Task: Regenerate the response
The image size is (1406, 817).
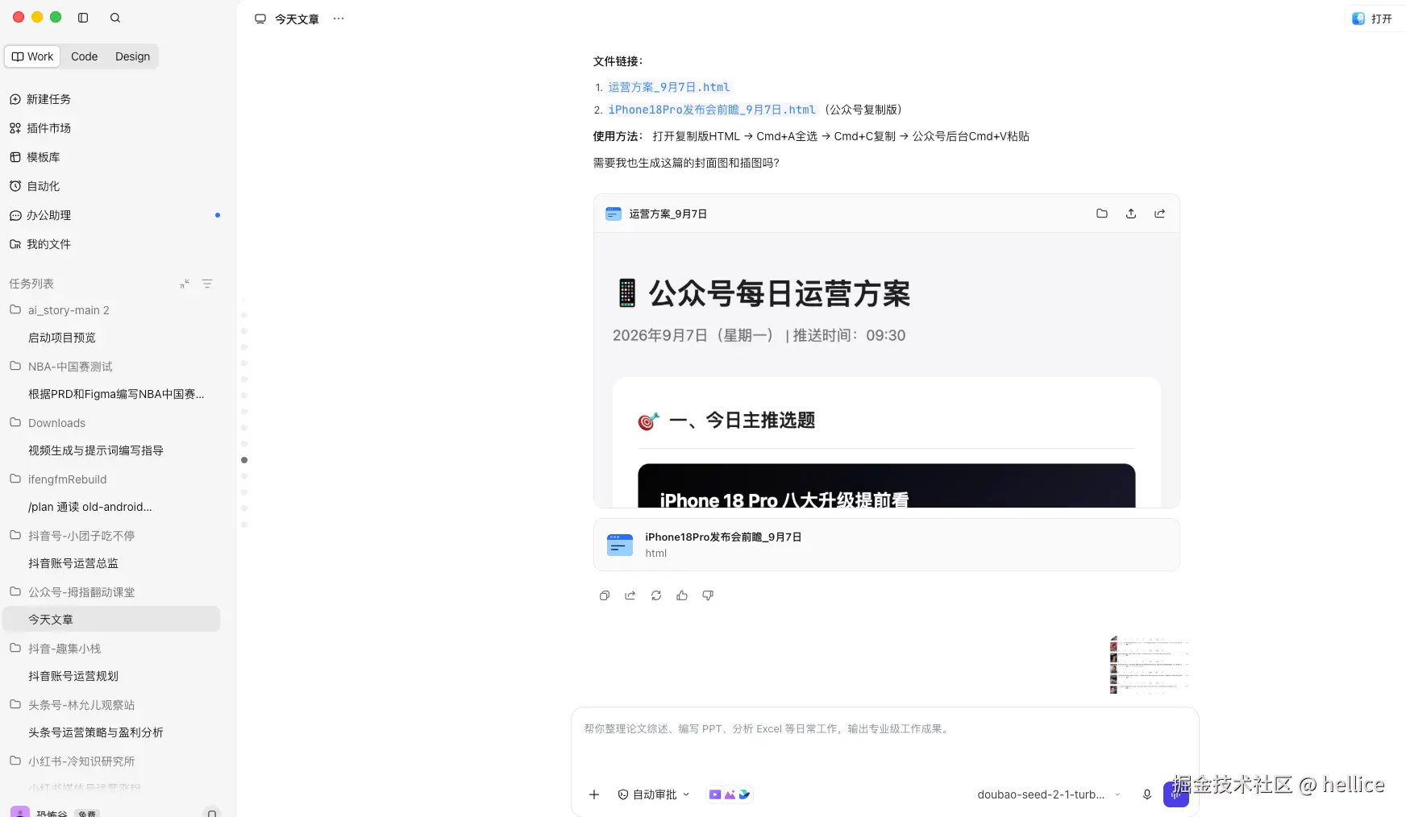Action: 656,595
